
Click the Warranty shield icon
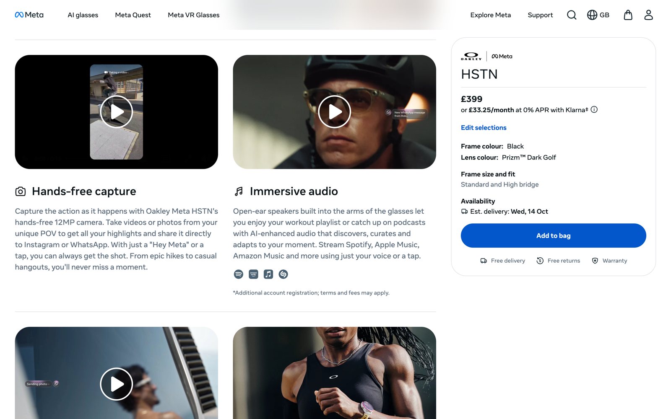[x=595, y=261]
